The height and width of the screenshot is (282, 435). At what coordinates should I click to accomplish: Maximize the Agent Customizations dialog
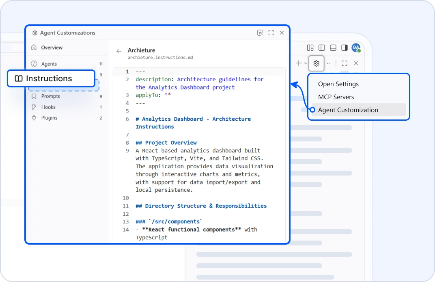(x=271, y=33)
